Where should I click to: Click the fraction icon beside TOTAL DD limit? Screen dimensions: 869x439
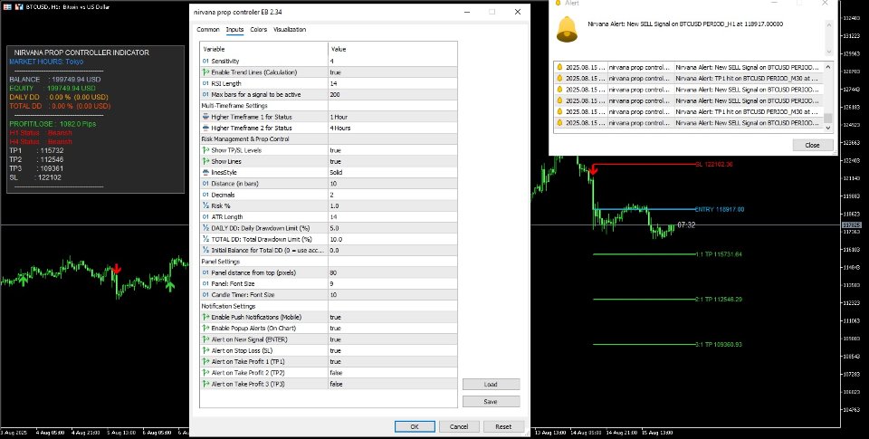[x=205, y=240]
